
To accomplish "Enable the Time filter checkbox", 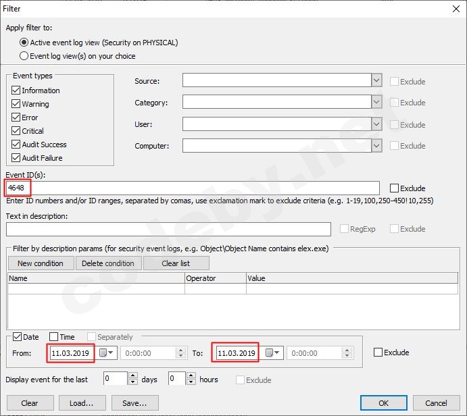I will [53, 337].
